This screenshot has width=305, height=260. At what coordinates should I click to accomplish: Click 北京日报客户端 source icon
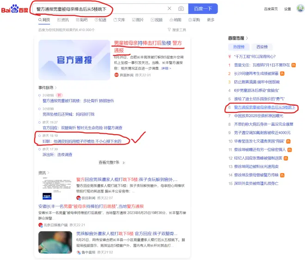tap(41, 225)
